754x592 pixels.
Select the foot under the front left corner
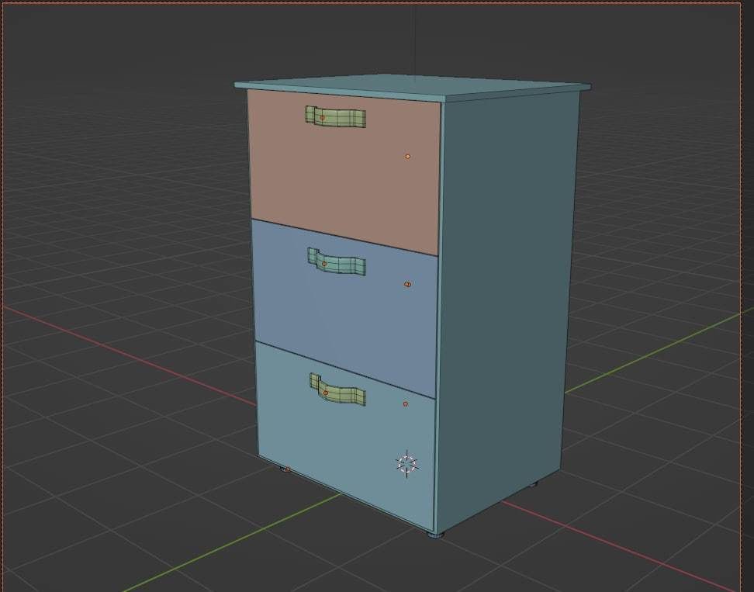284,469
